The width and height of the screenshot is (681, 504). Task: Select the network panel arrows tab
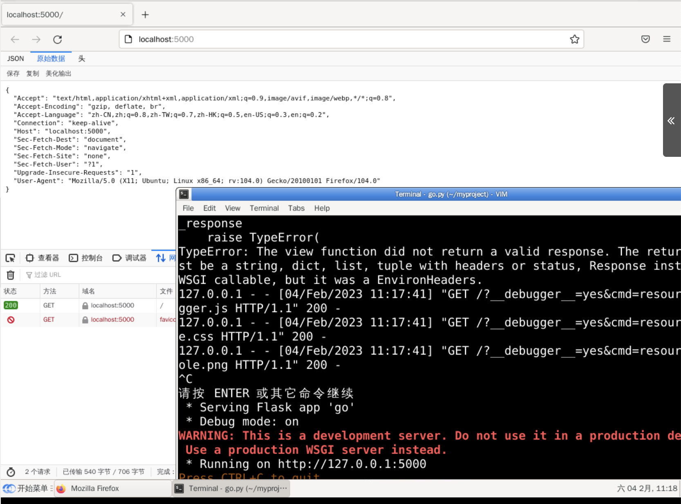click(164, 258)
